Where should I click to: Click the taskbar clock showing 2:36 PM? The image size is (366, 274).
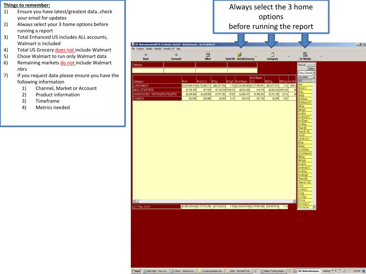click(x=356, y=271)
